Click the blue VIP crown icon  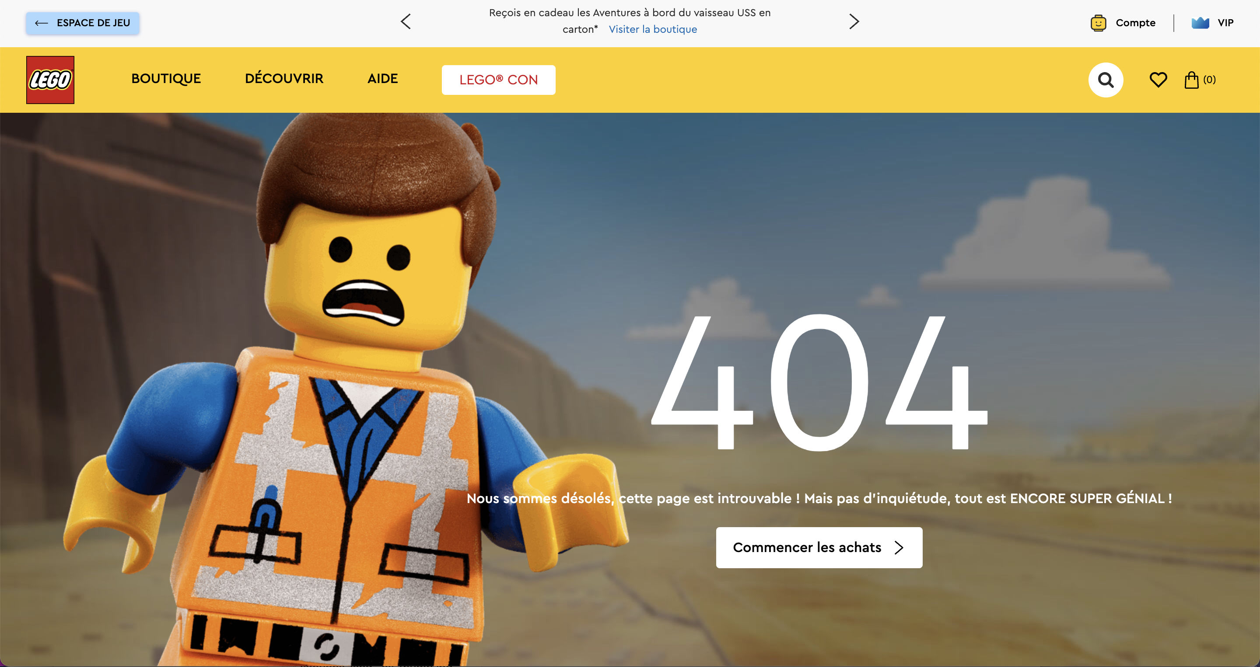[x=1200, y=23]
